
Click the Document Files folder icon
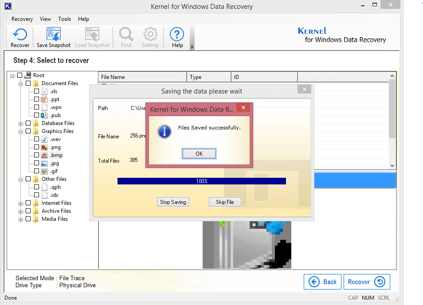pos(36,83)
